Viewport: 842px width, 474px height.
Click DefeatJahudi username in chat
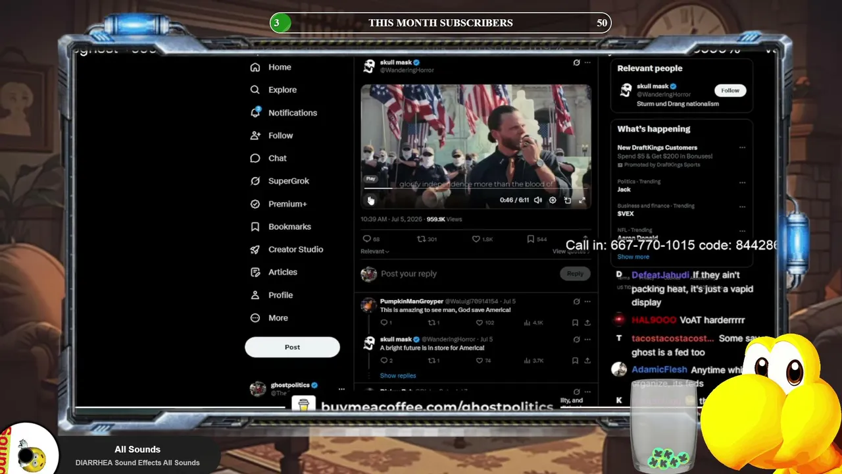(660, 275)
